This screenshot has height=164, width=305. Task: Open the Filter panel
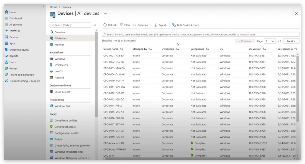click(125, 25)
